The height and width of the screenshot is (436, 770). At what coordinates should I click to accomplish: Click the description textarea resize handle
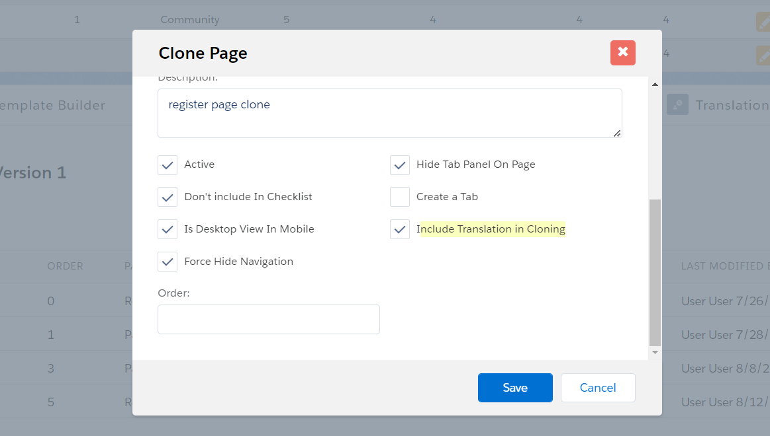tap(617, 133)
